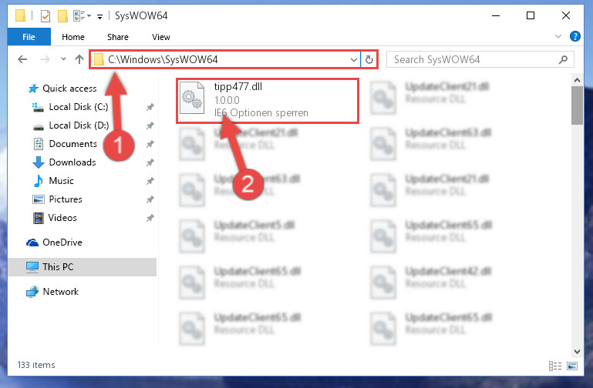Click the Properties icon in quick access toolbar
Image resolution: width=593 pixels, height=388 pixels.
coord(45,16)
